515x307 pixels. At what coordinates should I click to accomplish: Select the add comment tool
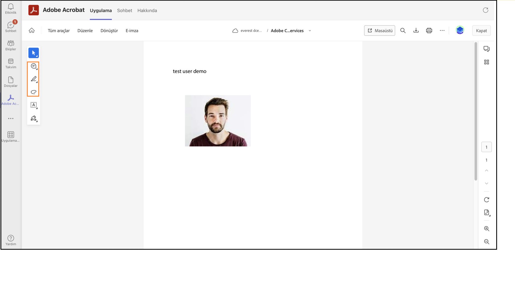(34, 66)
